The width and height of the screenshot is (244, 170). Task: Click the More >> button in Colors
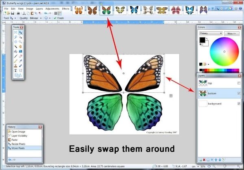click(232, 33)
